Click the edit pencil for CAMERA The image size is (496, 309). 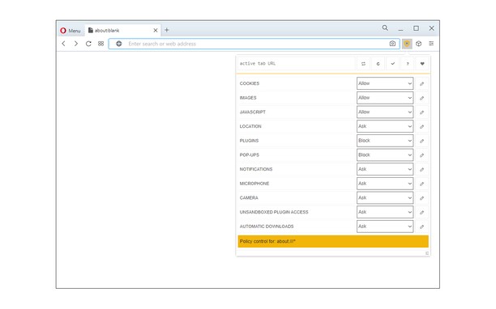(422, 198)
